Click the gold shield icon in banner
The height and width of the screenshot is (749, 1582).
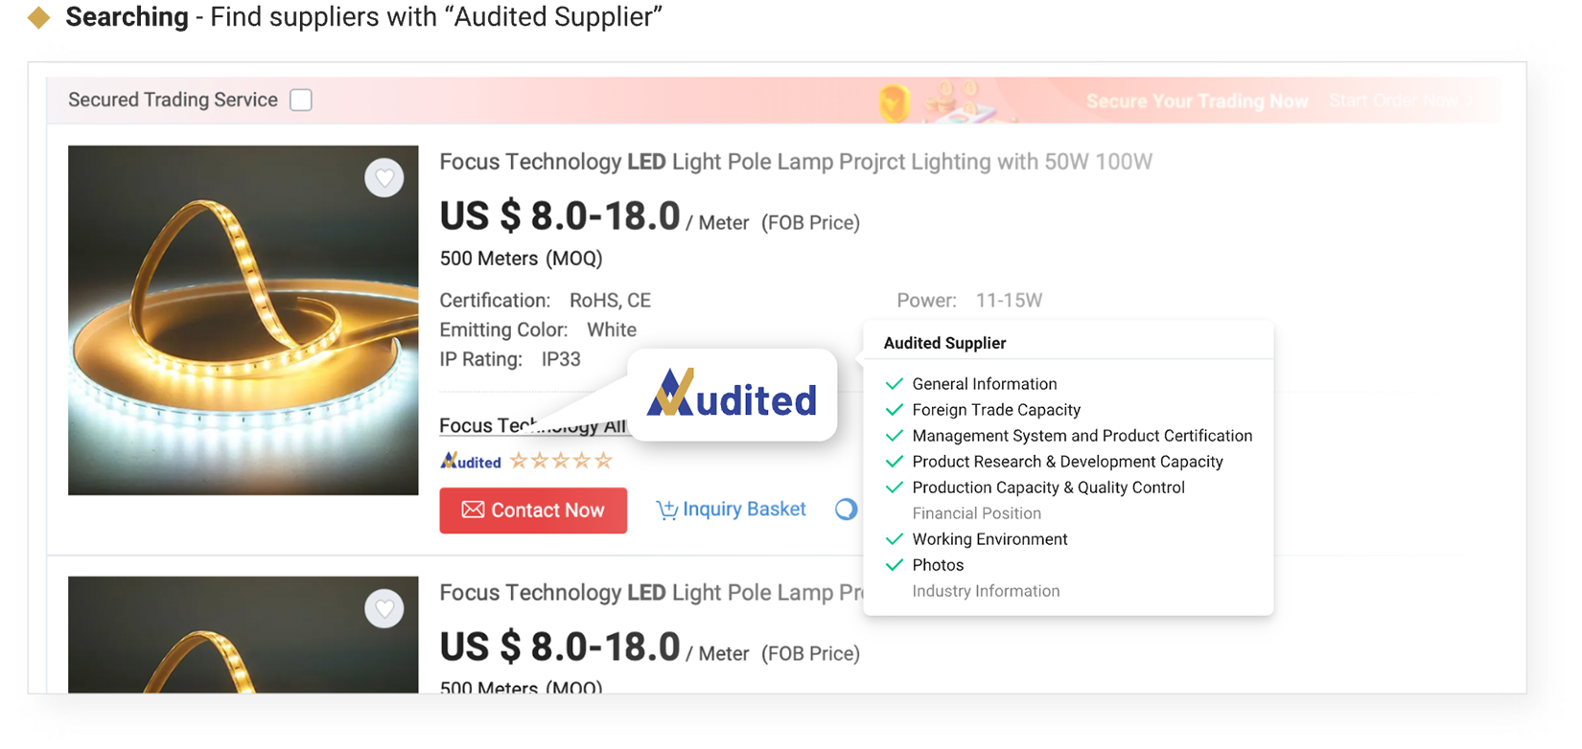(x=895, y=102)
